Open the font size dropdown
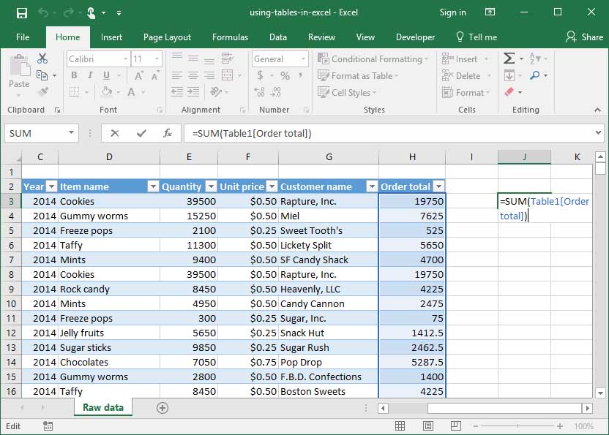This screenshot has width=609, height=435. 156,58
